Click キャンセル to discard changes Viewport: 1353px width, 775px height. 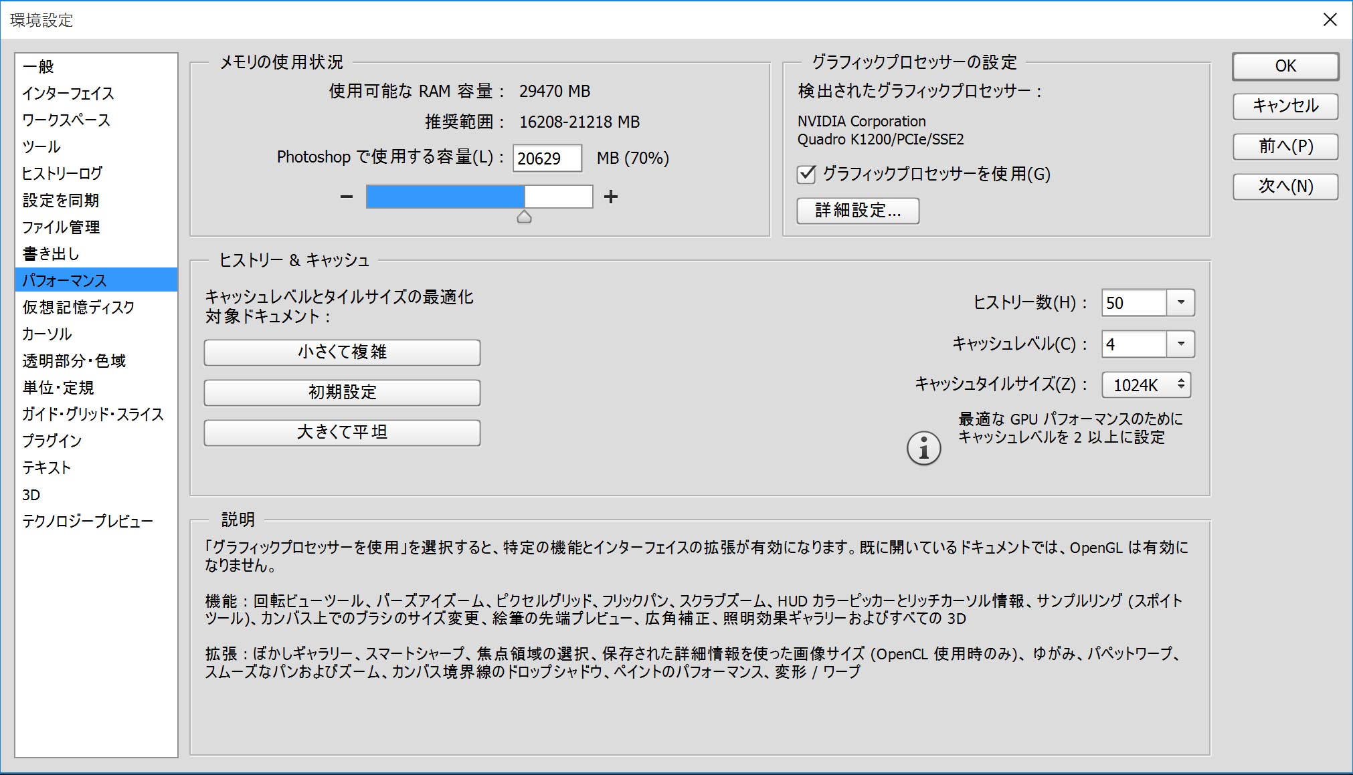point(1284,106)
